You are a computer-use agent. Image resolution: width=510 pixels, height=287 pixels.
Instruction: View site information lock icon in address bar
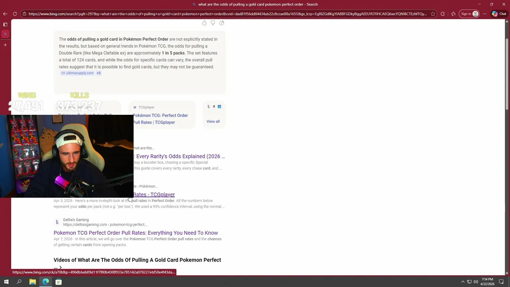coord(24,14)
